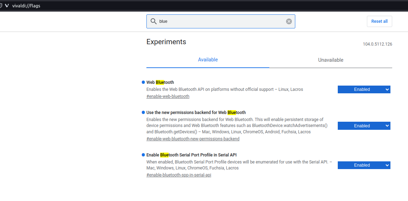Click 'Enable Bluetooth Serial Port Profile in Serial API' title
The image size is (408, 201).
pos(191,155)
